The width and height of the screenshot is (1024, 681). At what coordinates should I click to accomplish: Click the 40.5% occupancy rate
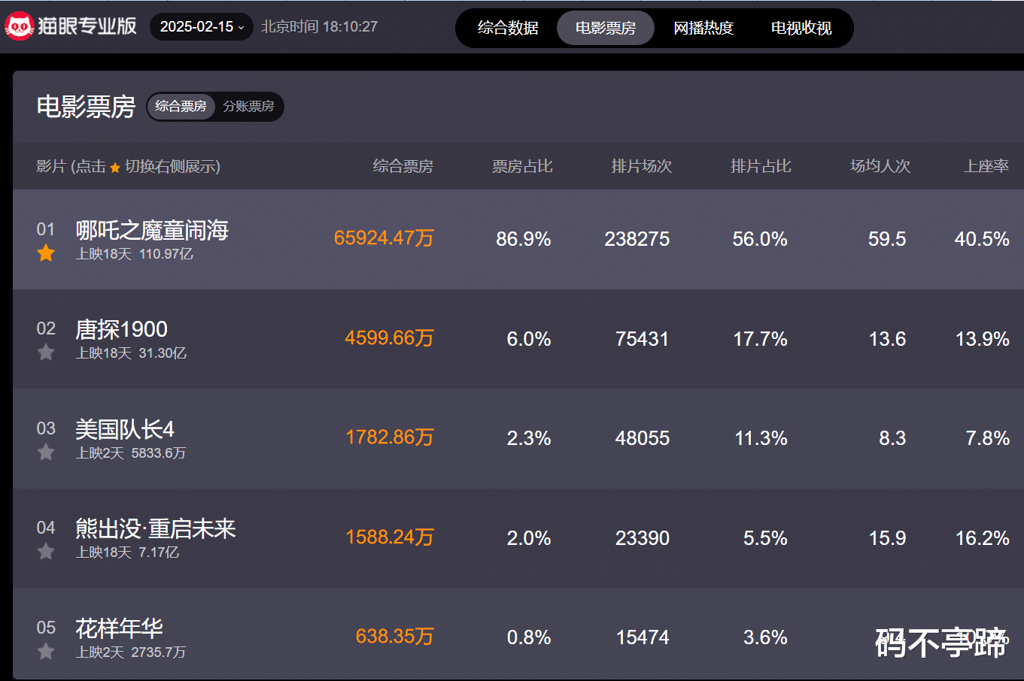(982, 239)
